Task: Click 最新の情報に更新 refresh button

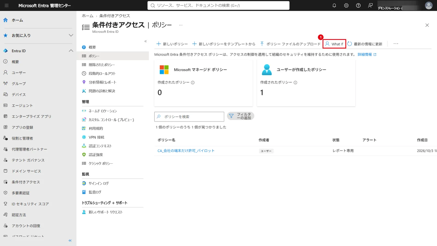Action: 365,44
